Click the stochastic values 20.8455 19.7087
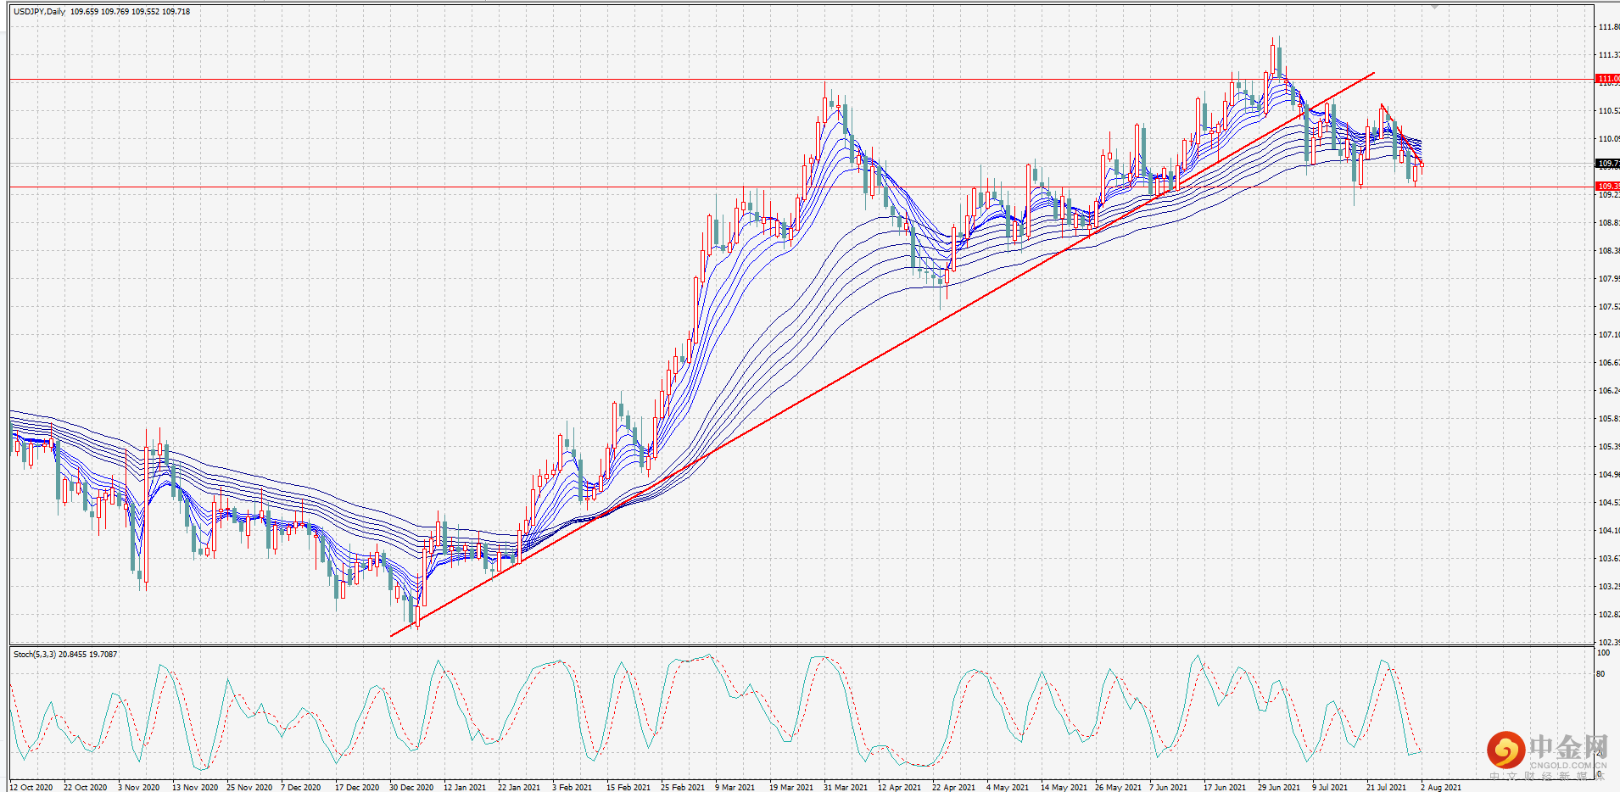1620x792 pixels. [88, 655]
